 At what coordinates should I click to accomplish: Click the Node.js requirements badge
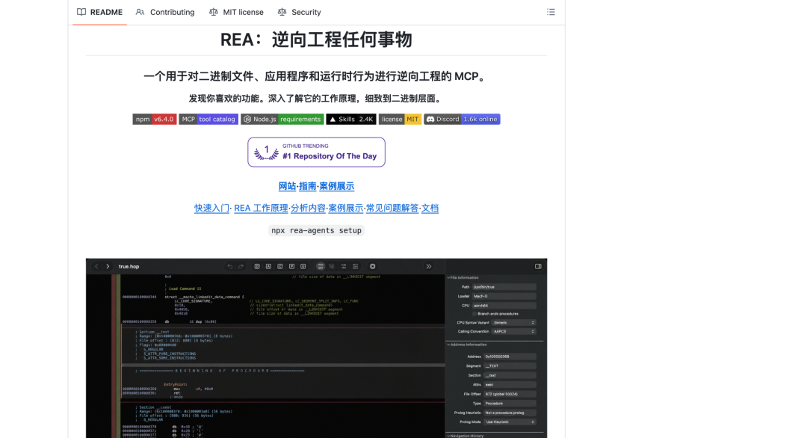[282, 119]
